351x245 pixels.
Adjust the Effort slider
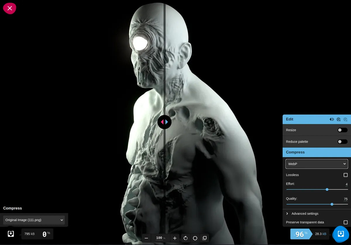(317, 189)
